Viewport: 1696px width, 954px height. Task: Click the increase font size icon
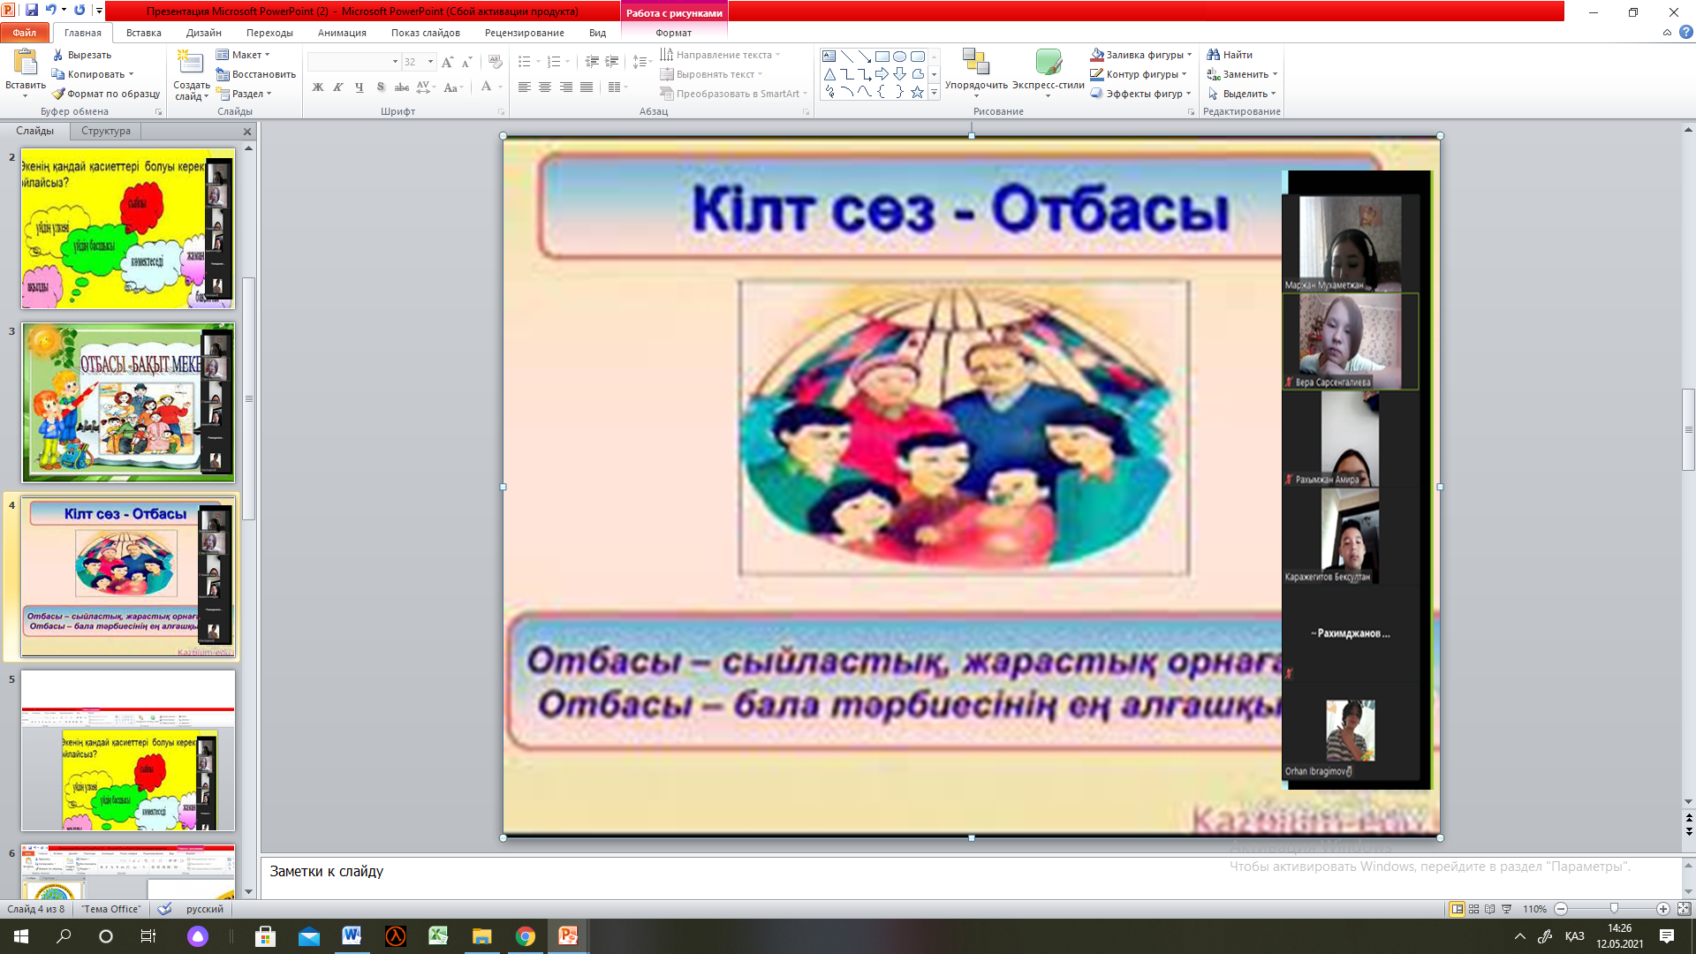click(x=448, y=62)
